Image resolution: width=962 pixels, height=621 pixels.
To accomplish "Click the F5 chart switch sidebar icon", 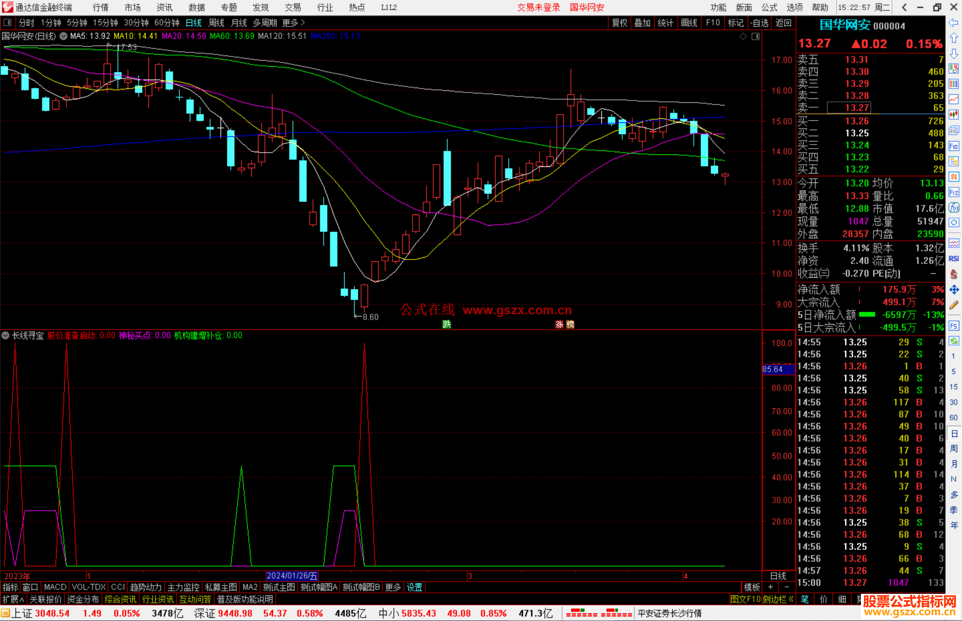I will pos(954,326).
